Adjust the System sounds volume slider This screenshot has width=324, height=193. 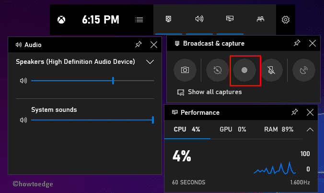(152, 120)
